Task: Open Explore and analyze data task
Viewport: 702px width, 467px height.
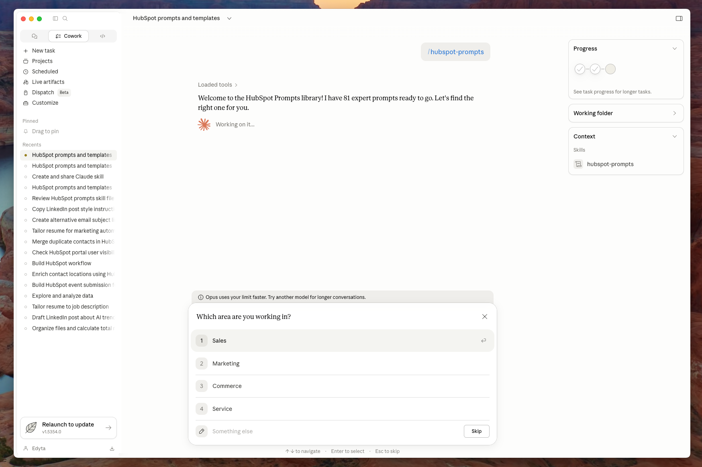Action: point(68,296)
